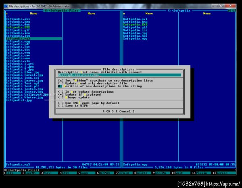Click the C:\Softpedia Files> command line
Viewport: 242px width, 188px height.
click(22, 170)
